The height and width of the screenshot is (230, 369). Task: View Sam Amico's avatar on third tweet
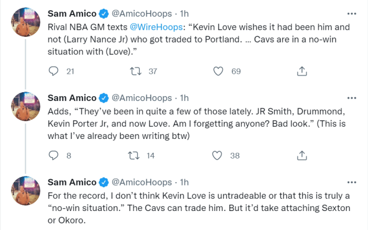click(25, 191)
